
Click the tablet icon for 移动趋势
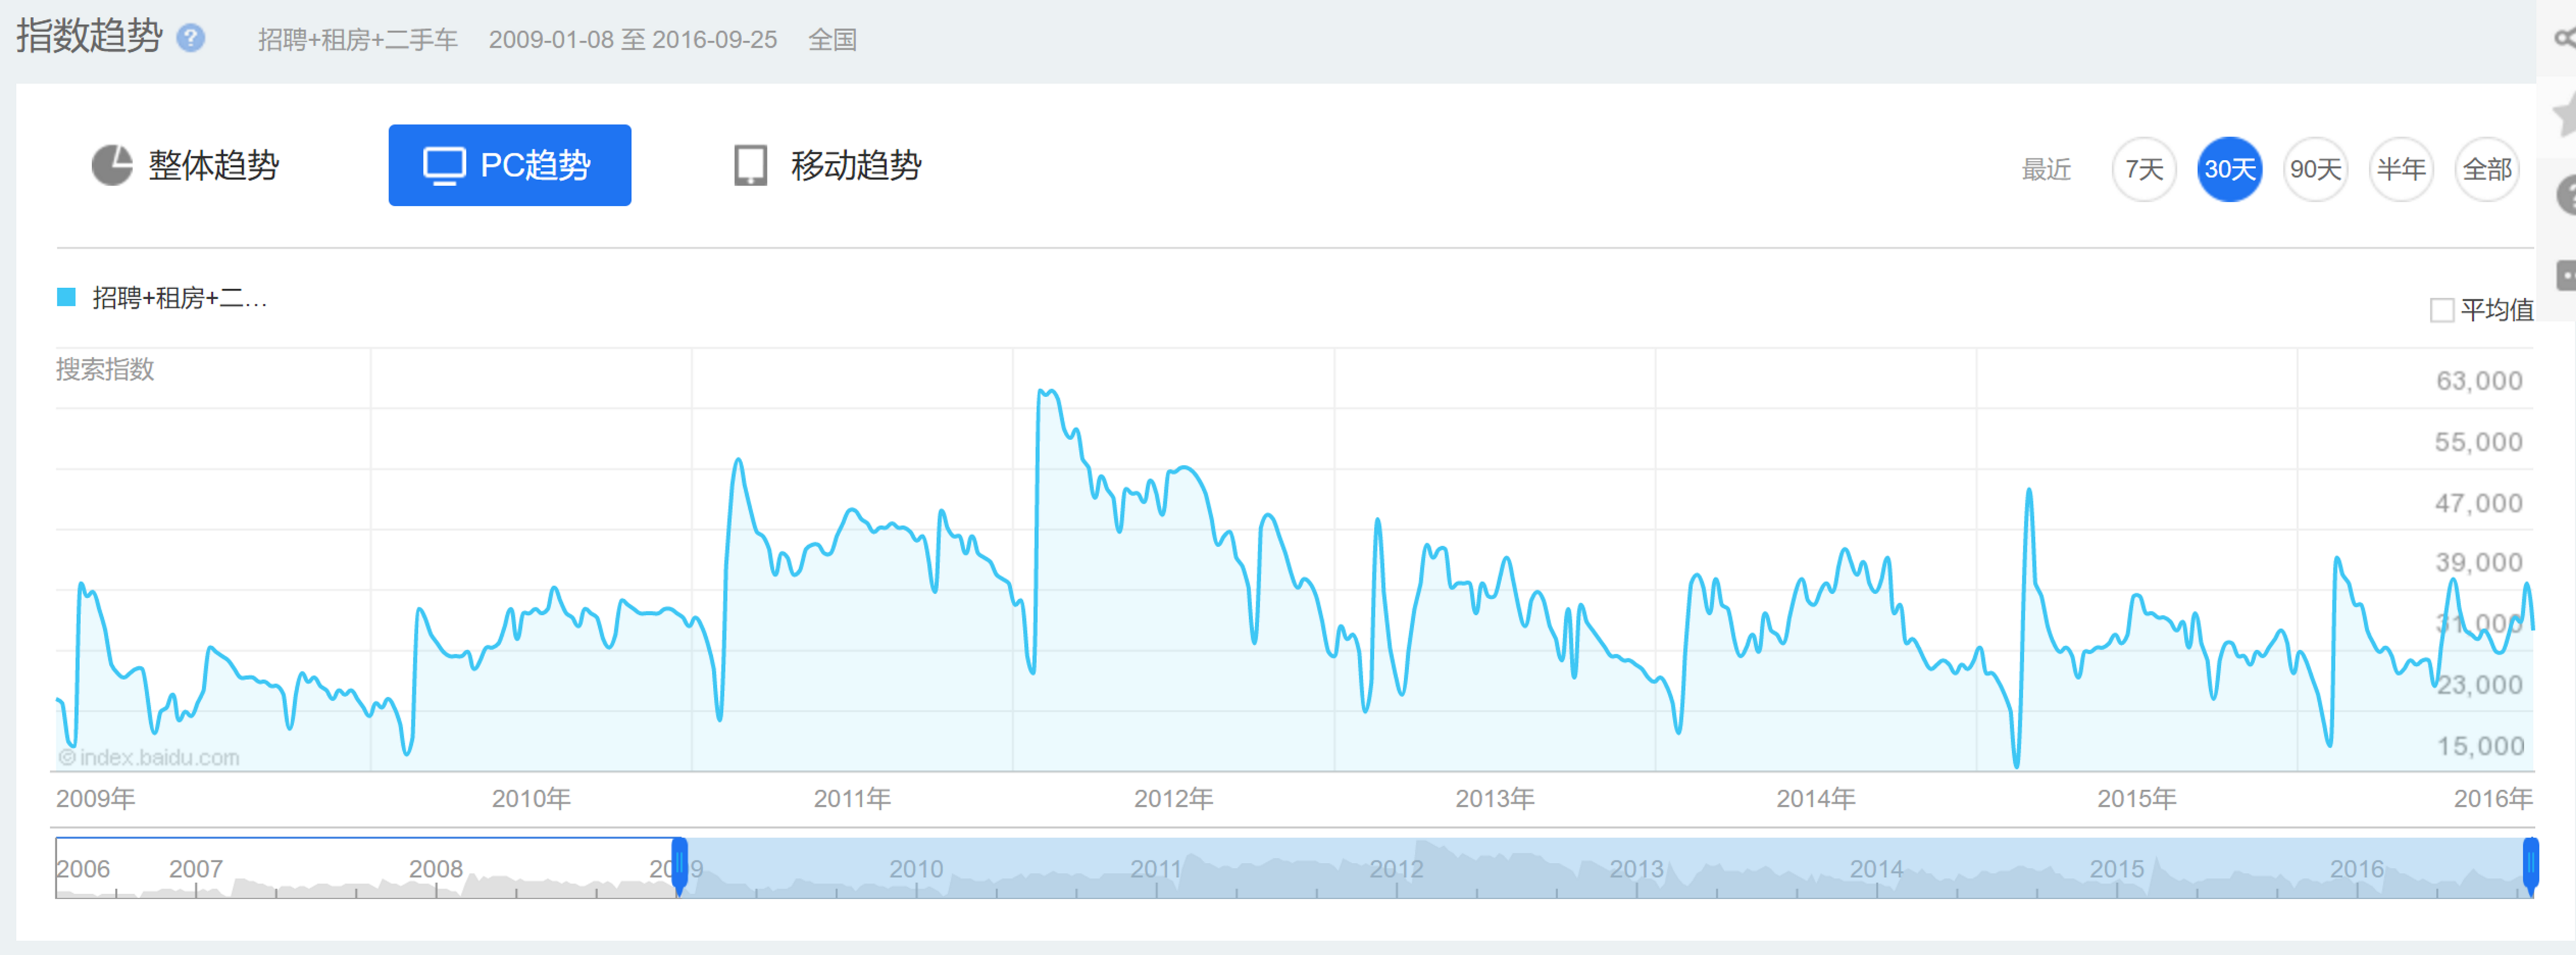tap(750, 166)
